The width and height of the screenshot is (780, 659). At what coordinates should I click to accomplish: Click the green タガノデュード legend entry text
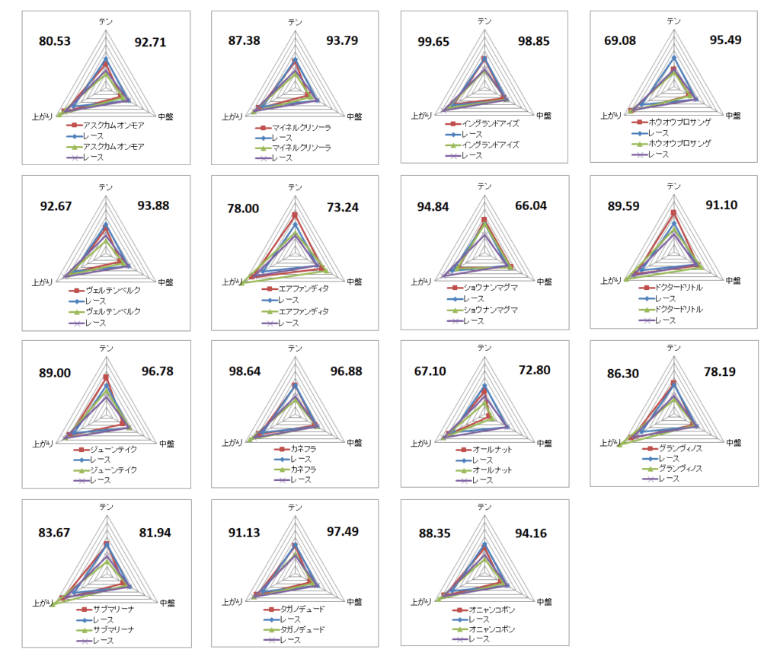click(304, 630)
